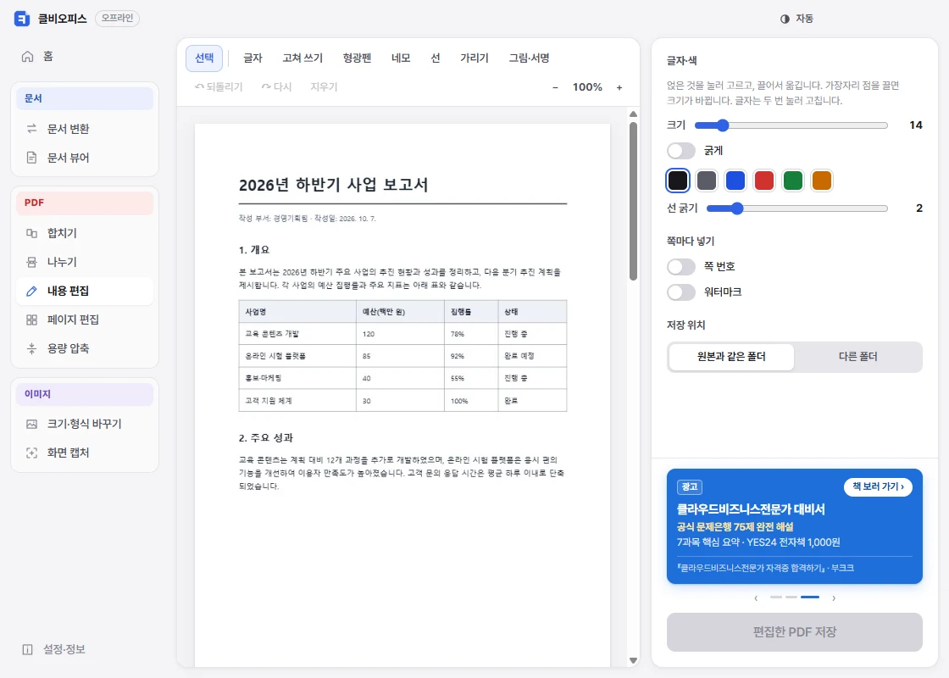
Task: Toggle the 굵게 bold switch
Action: click(681, 151)
